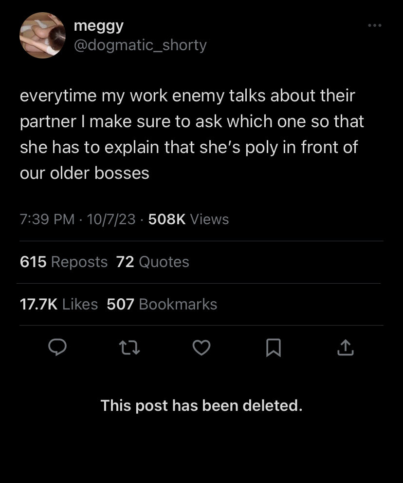Click the tweet line starting "everytime my work enemy"
This screenshot has width=403, height=483.
click(187, 96)
